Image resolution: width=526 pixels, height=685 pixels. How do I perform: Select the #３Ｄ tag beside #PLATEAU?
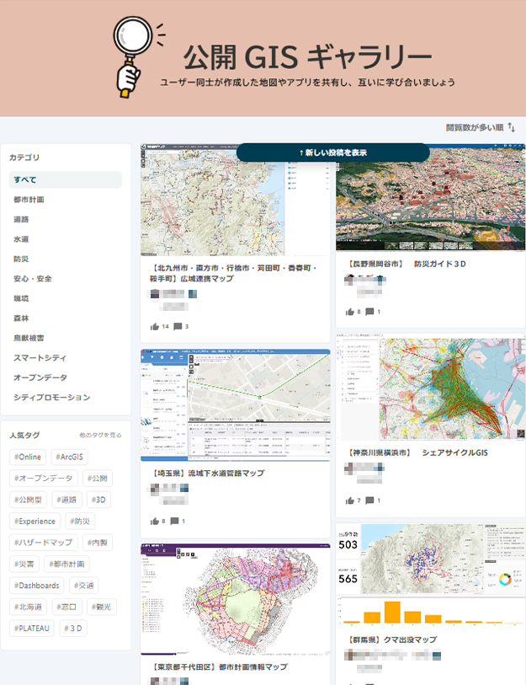tap(73, 629)
